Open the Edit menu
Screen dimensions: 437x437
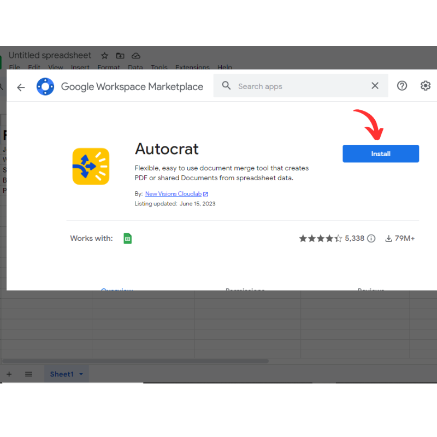click(x=34, y=67)
